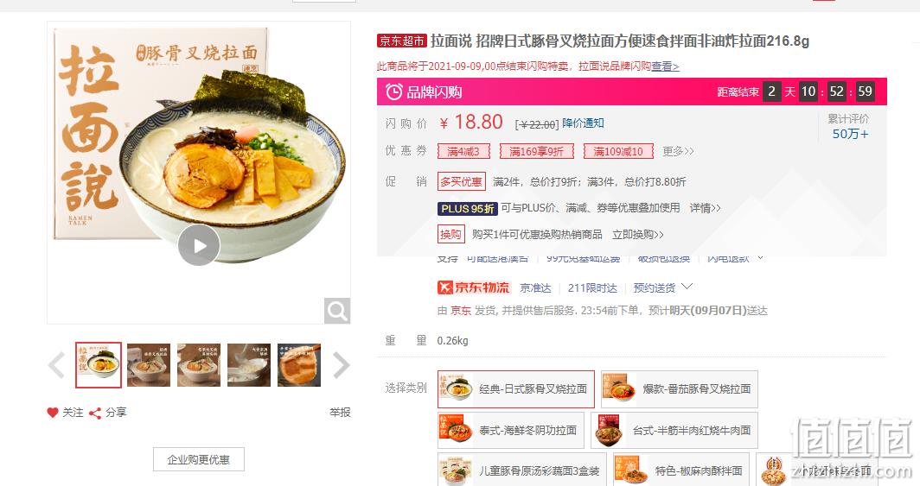Select 爆款-番茄豚骨叉烧拉面 flavor option

point(680,388)
